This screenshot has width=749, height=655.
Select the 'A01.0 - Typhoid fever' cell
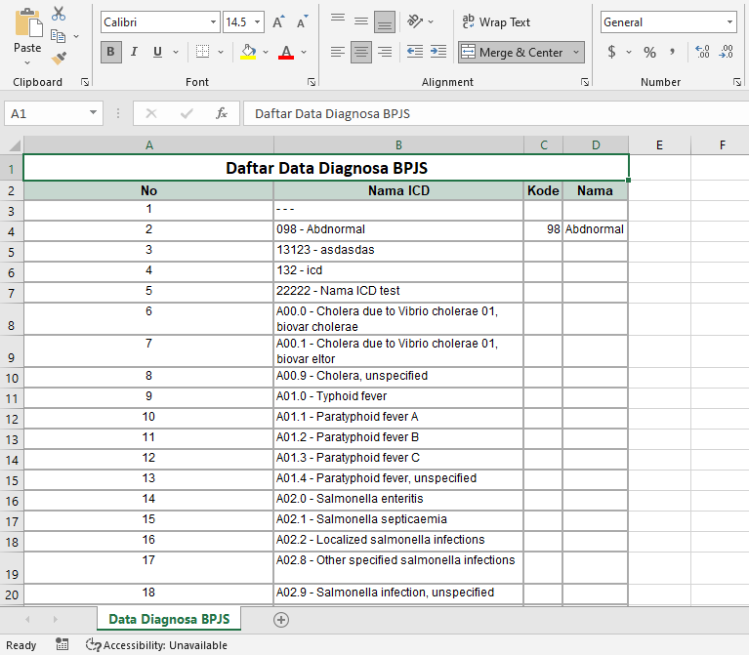398,397
